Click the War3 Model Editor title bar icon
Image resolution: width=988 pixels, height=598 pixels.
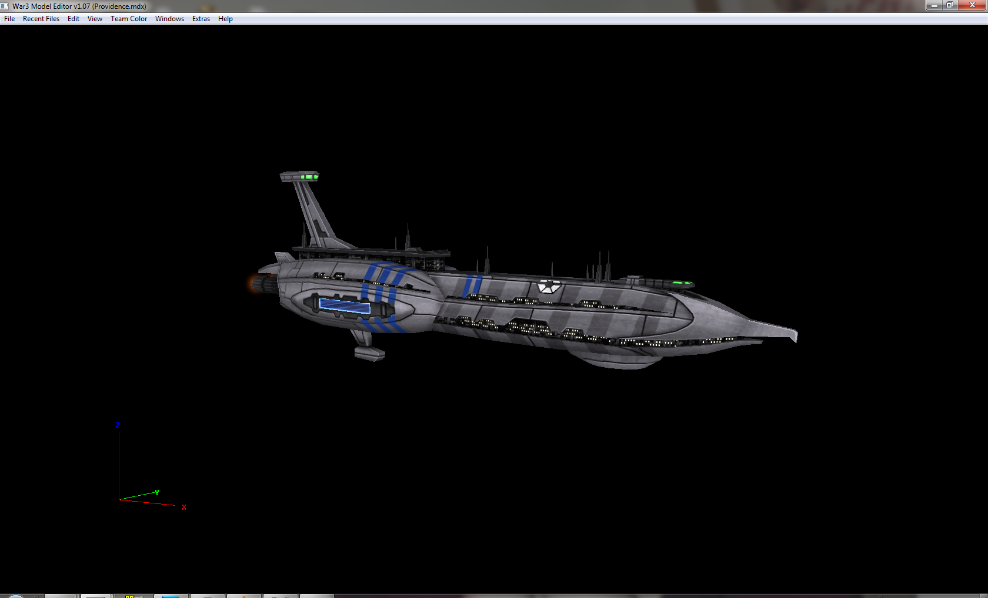(5, 6)
